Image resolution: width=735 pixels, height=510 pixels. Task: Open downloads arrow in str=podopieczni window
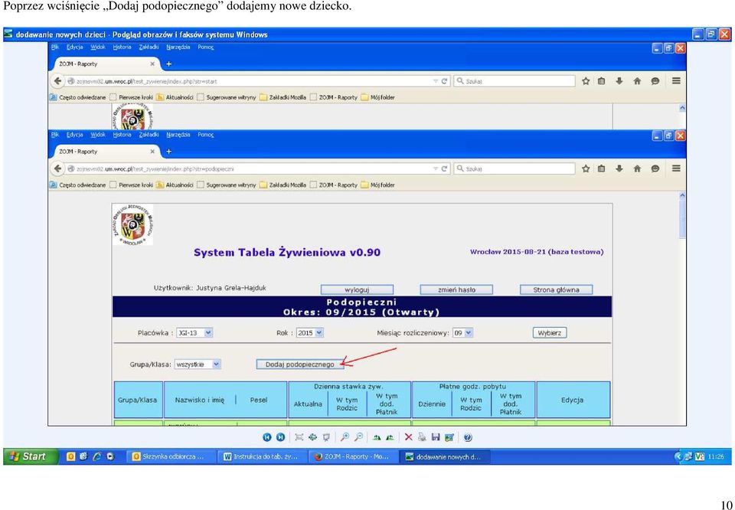pyautogui.click(x=619, y=168)
